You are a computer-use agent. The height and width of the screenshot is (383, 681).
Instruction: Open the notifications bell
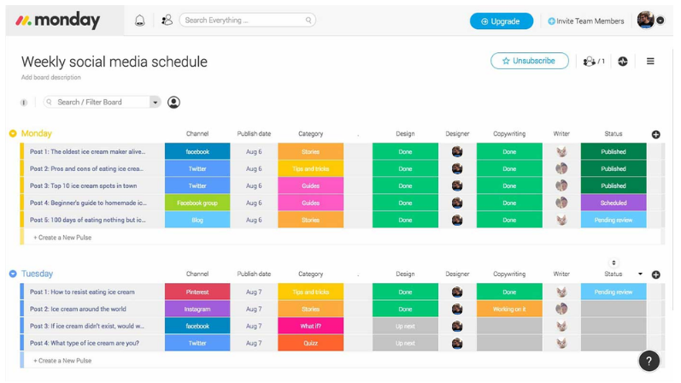point(140,21)
